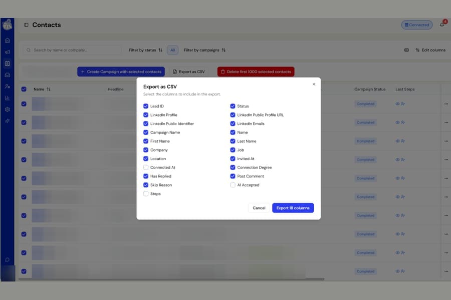The image size is (451, 300).
Task: Uncheck the Last Name checkbox
Action: 233,141
